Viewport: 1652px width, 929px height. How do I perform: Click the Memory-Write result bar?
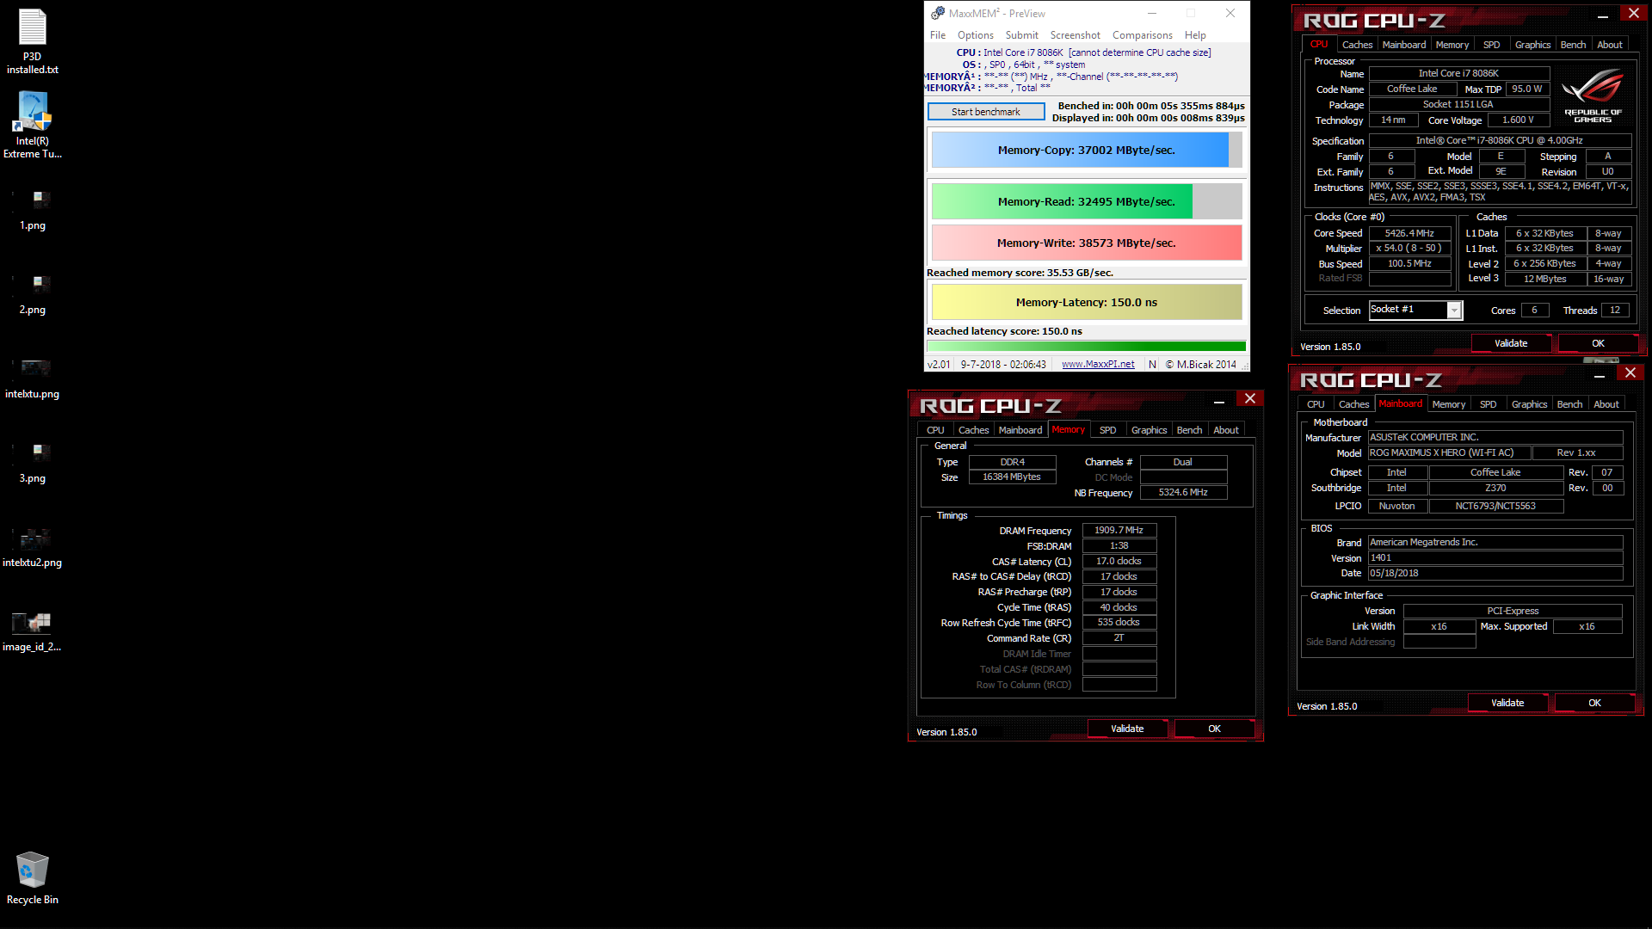pyautogui.click(x=1087, y=243)
